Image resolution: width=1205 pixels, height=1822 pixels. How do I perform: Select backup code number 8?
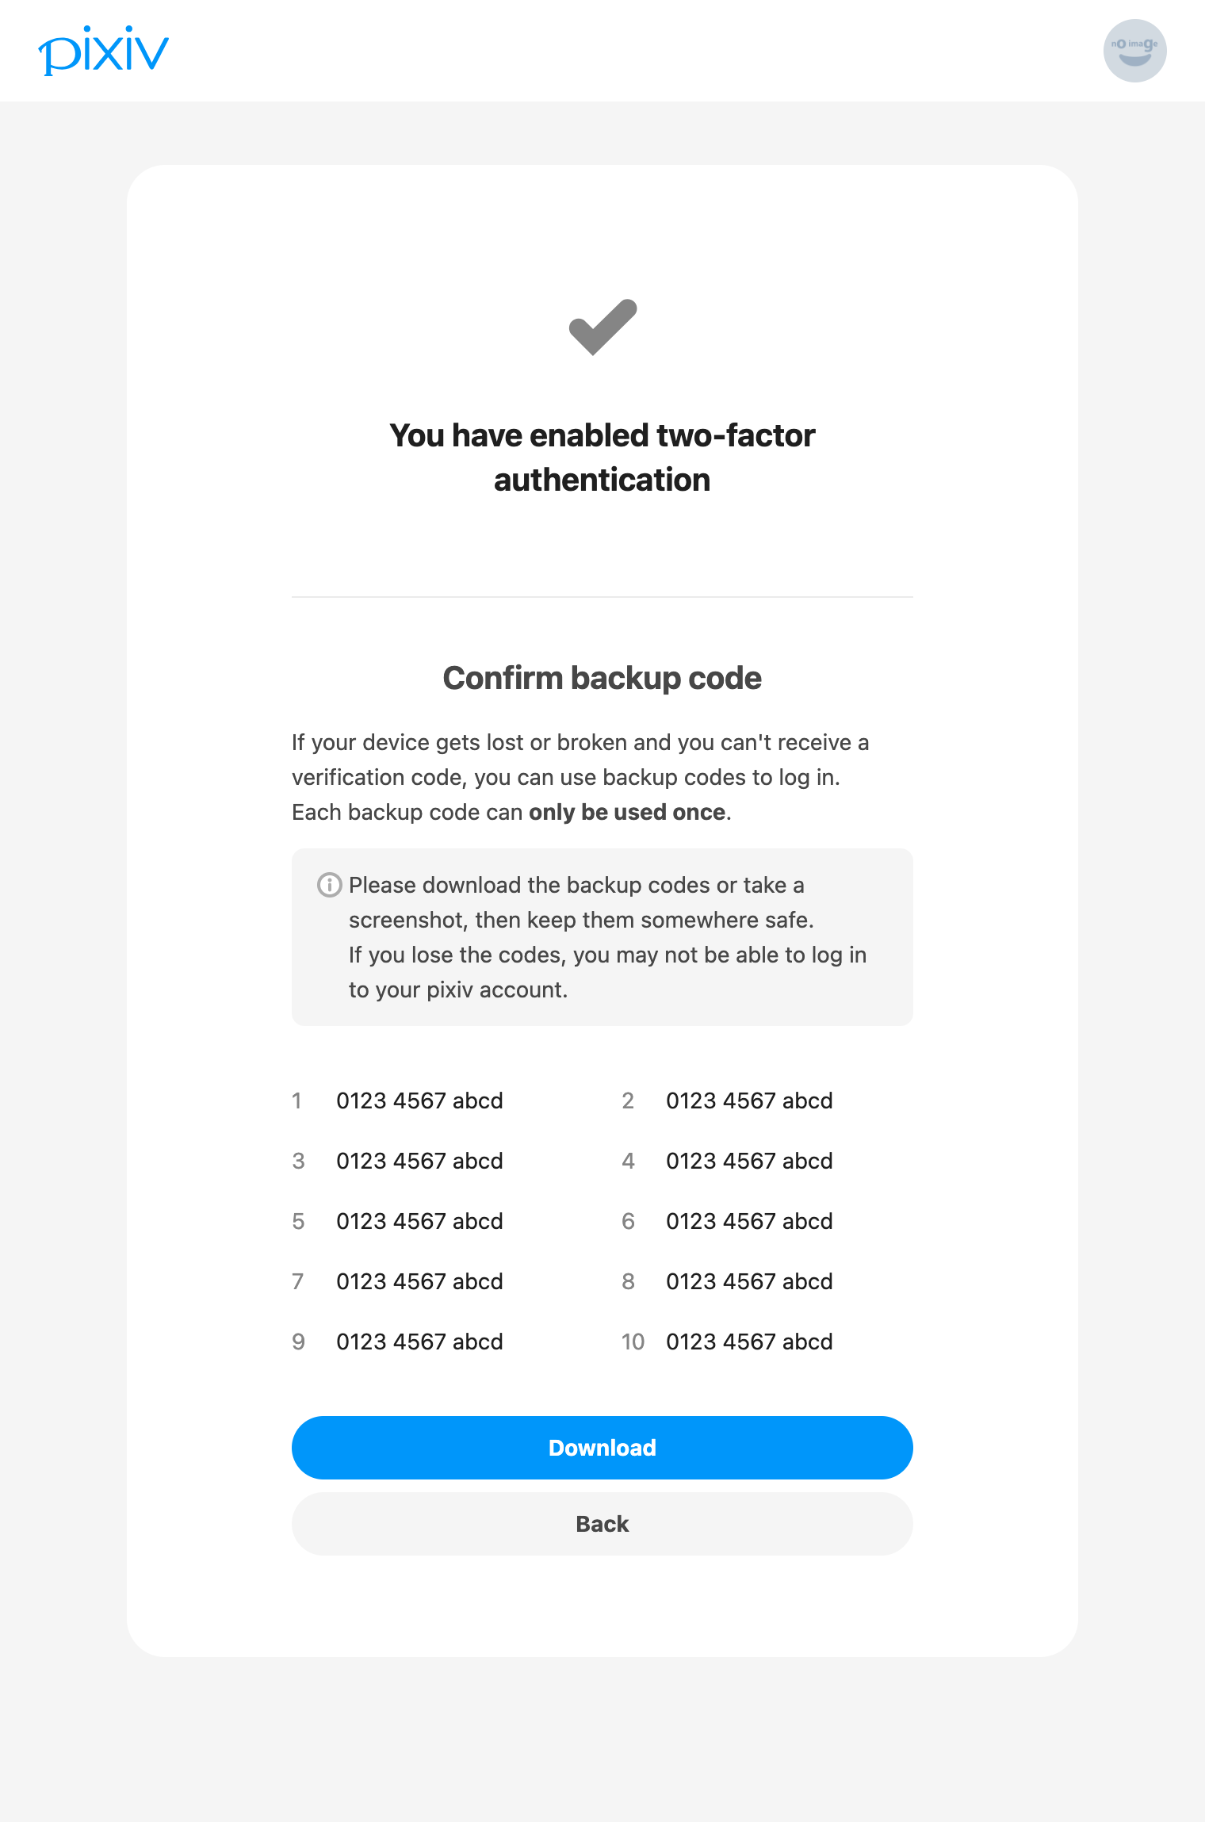pyautogui.click(x=748, y=1281)
